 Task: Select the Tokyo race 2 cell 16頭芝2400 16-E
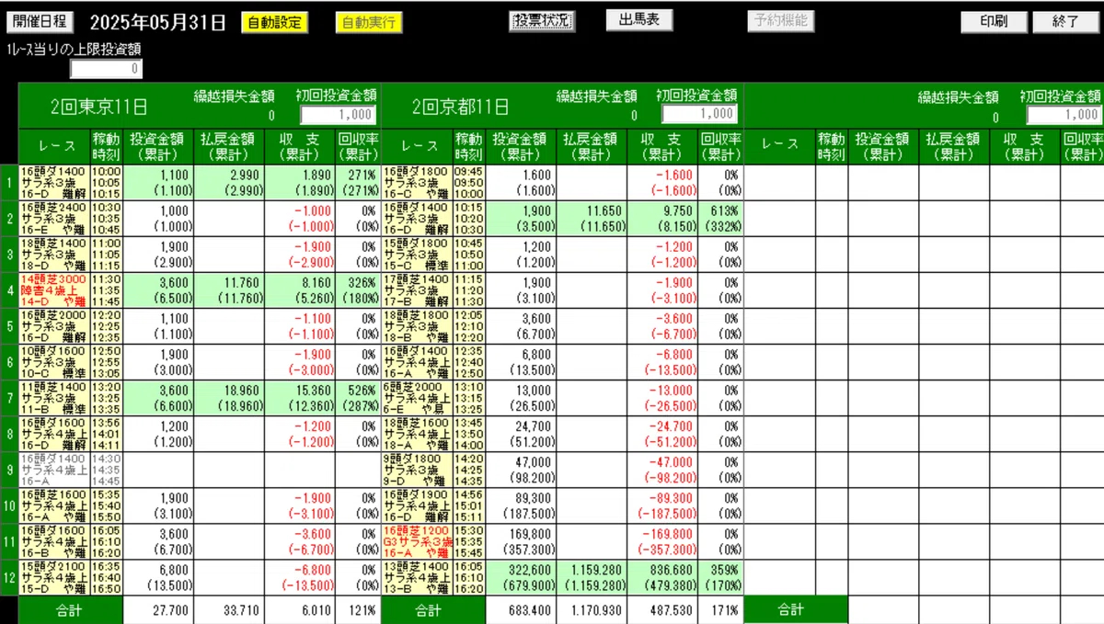coord(54,218)
